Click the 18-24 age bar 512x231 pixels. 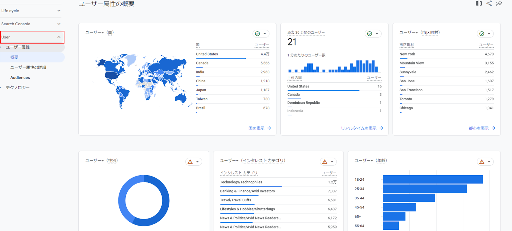[433, 179]
